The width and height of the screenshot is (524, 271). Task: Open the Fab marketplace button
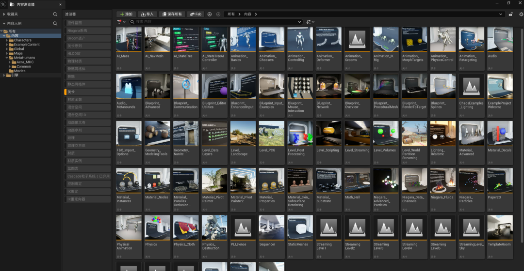[196, 15]
